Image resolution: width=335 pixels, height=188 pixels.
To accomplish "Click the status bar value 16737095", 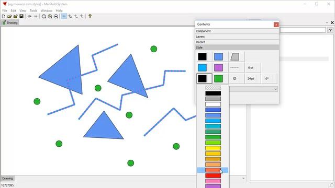I will tap(7, 185).
